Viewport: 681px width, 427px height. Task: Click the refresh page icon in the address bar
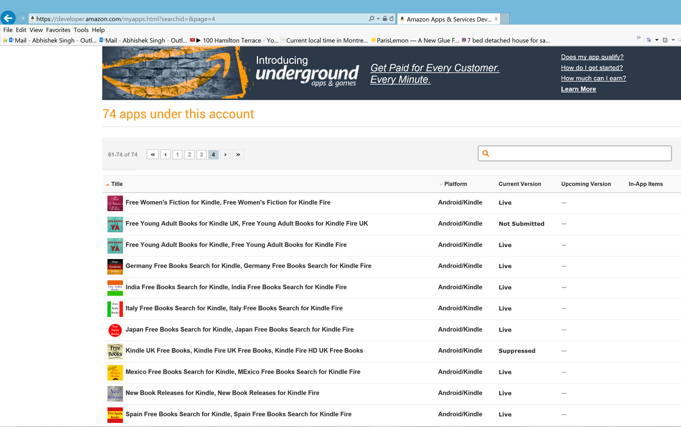point(391,18)
